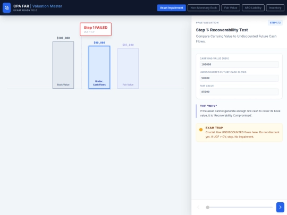Click the EXAM READY V2.0 subtitle

pyautogui.click(x=26, y=11)
